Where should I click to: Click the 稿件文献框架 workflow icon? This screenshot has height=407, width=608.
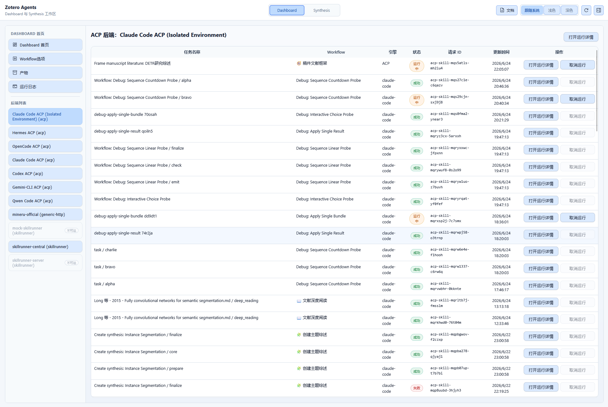tap(299, 63)
